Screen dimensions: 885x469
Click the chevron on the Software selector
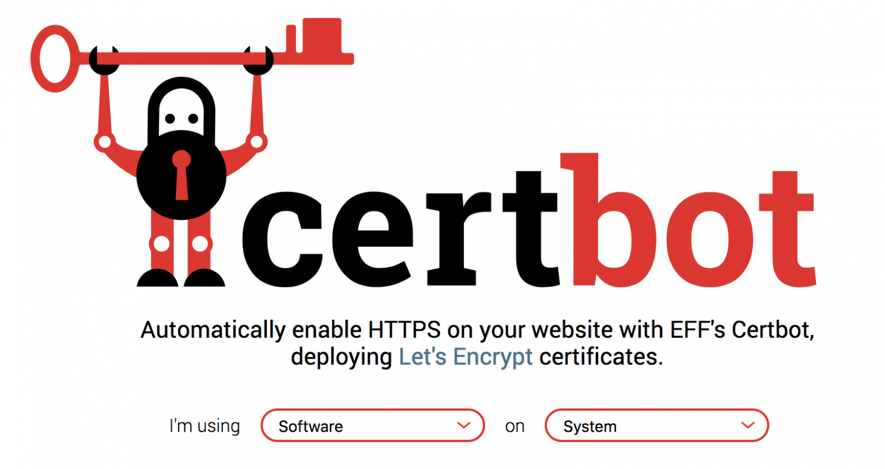pyautogui.click(x=463, y=426)
